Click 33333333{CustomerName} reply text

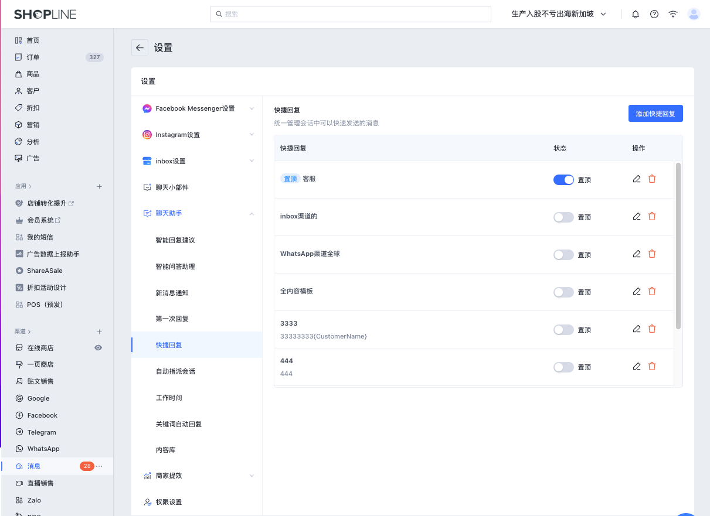[x=324, y=336]
